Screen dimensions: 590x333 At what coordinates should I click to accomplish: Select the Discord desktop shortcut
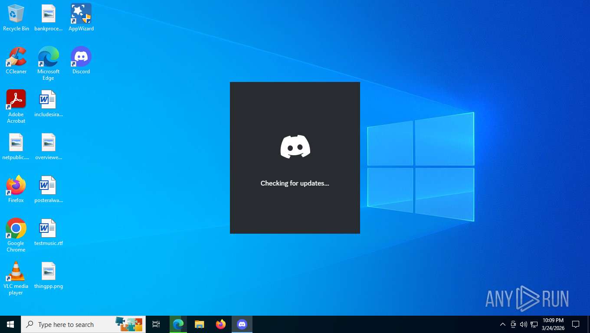[81, 61]
